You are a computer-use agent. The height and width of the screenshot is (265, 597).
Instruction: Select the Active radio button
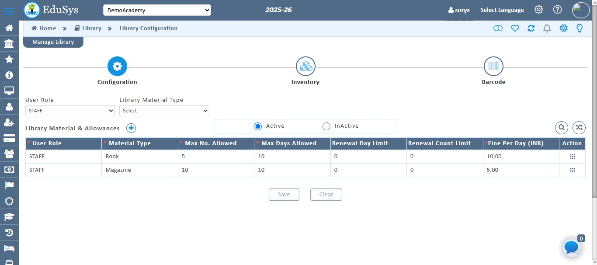point(258,126)
